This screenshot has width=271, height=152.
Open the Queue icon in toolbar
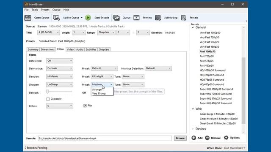pos(116,18)
